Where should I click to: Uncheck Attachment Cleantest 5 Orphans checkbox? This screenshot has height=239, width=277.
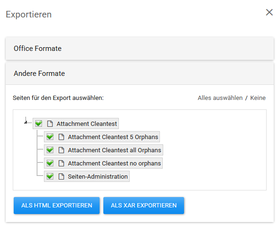point(50,137)
